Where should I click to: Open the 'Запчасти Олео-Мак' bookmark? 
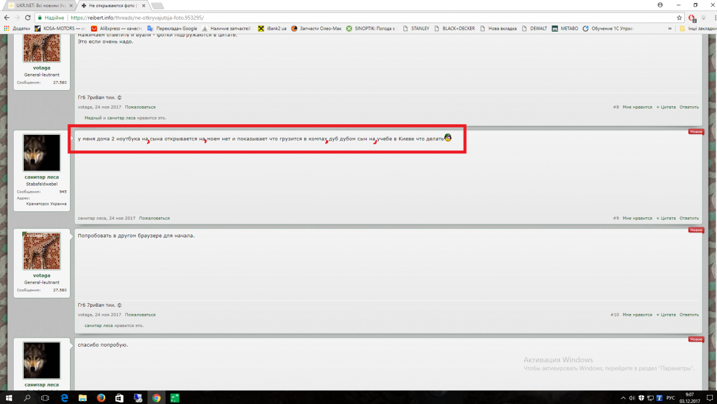316,28
